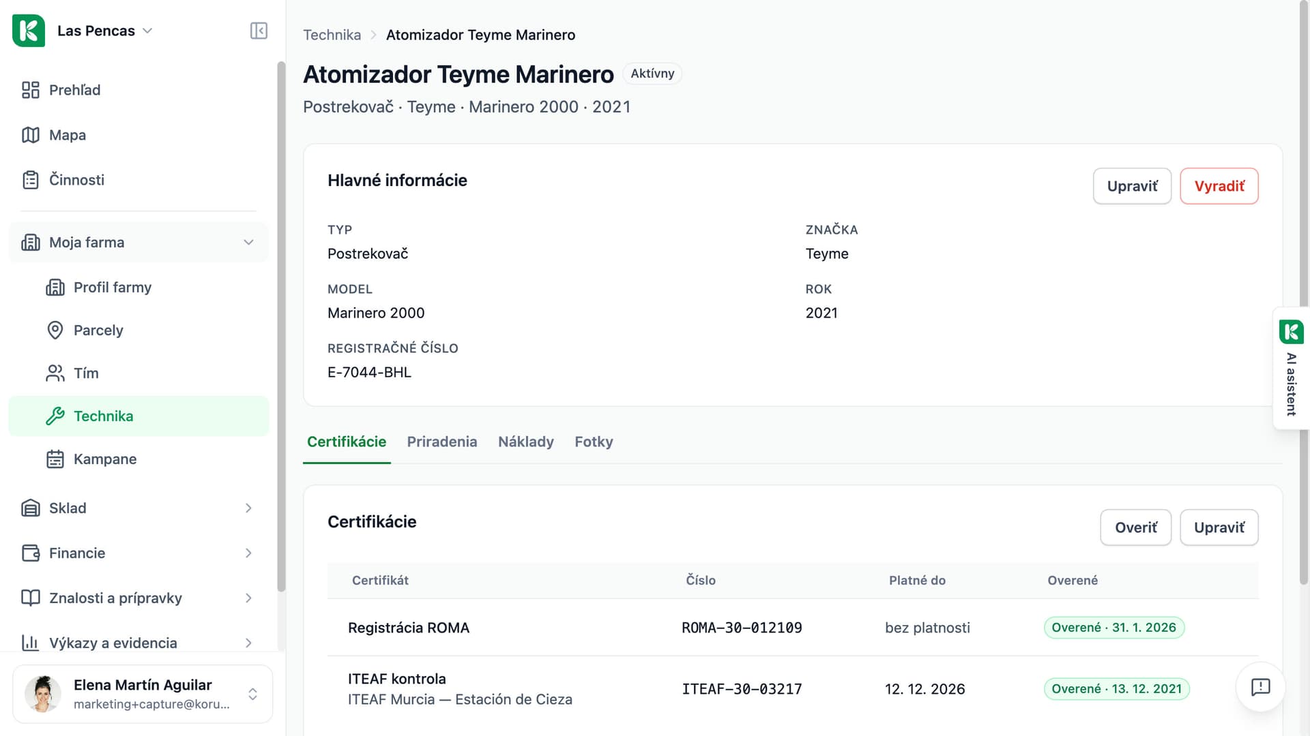Viewport: 1310px width, 736px height.
Task: Open the Las Pencas farm switcher dropdown
Action: coord(104,31)
